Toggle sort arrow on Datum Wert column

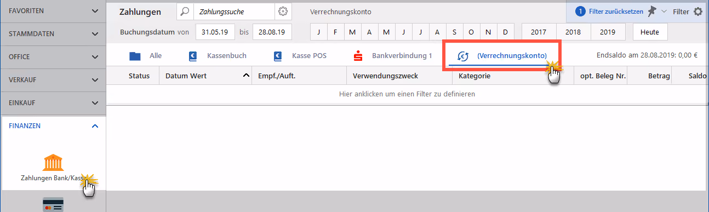(245, 76)
